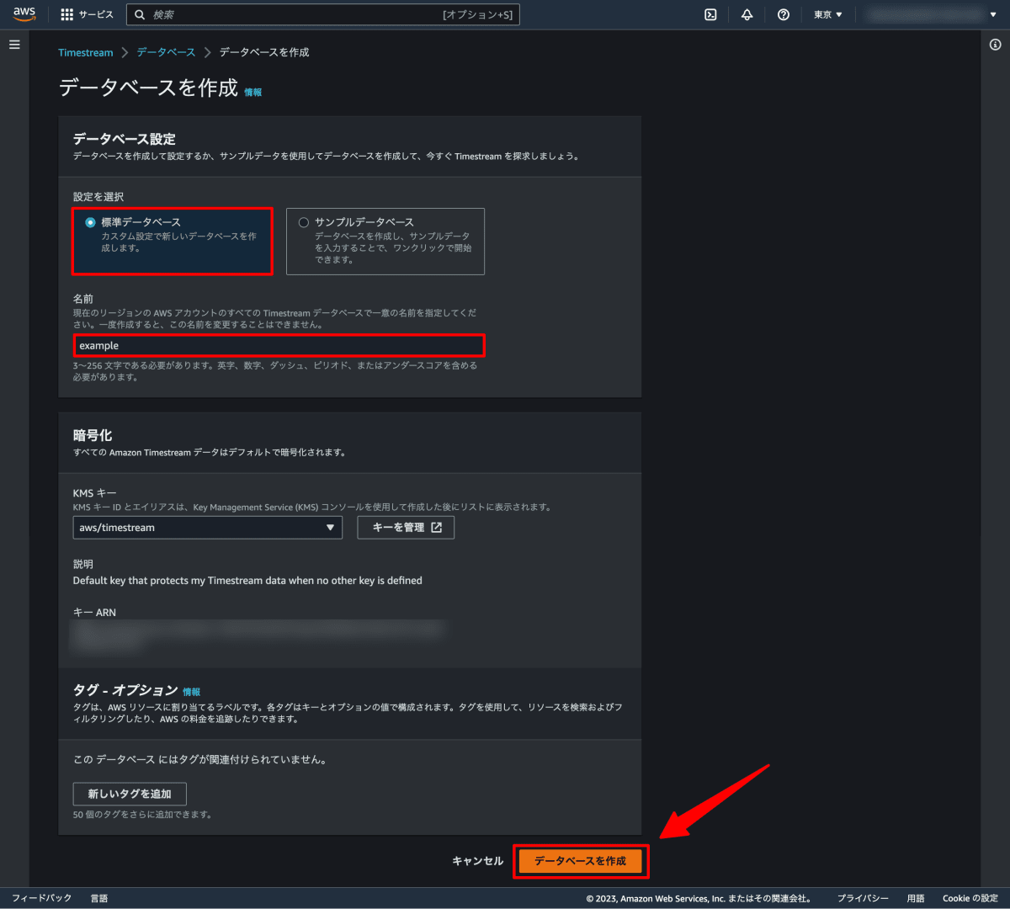Open the help question-mark icon
Viewport: 1010px width, 909px height.
784,14
